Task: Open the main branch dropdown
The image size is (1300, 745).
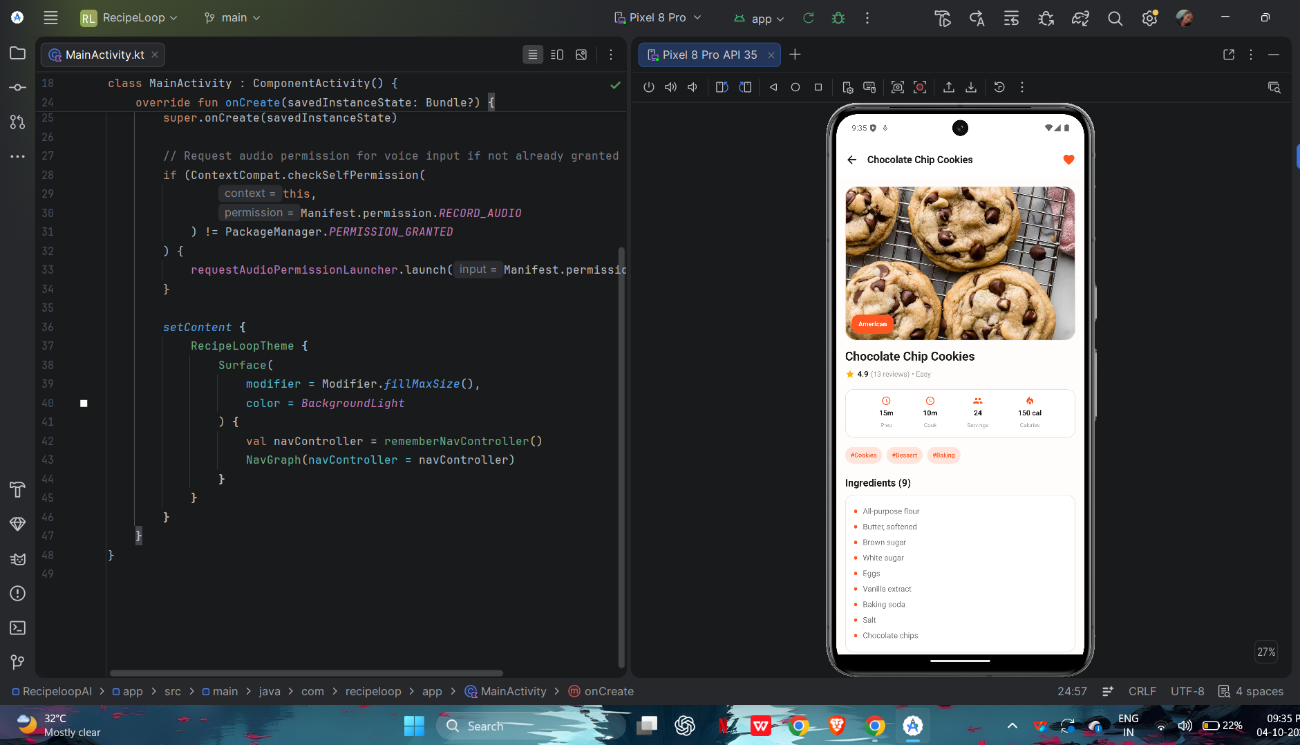Action: click(x=233, y=18)
